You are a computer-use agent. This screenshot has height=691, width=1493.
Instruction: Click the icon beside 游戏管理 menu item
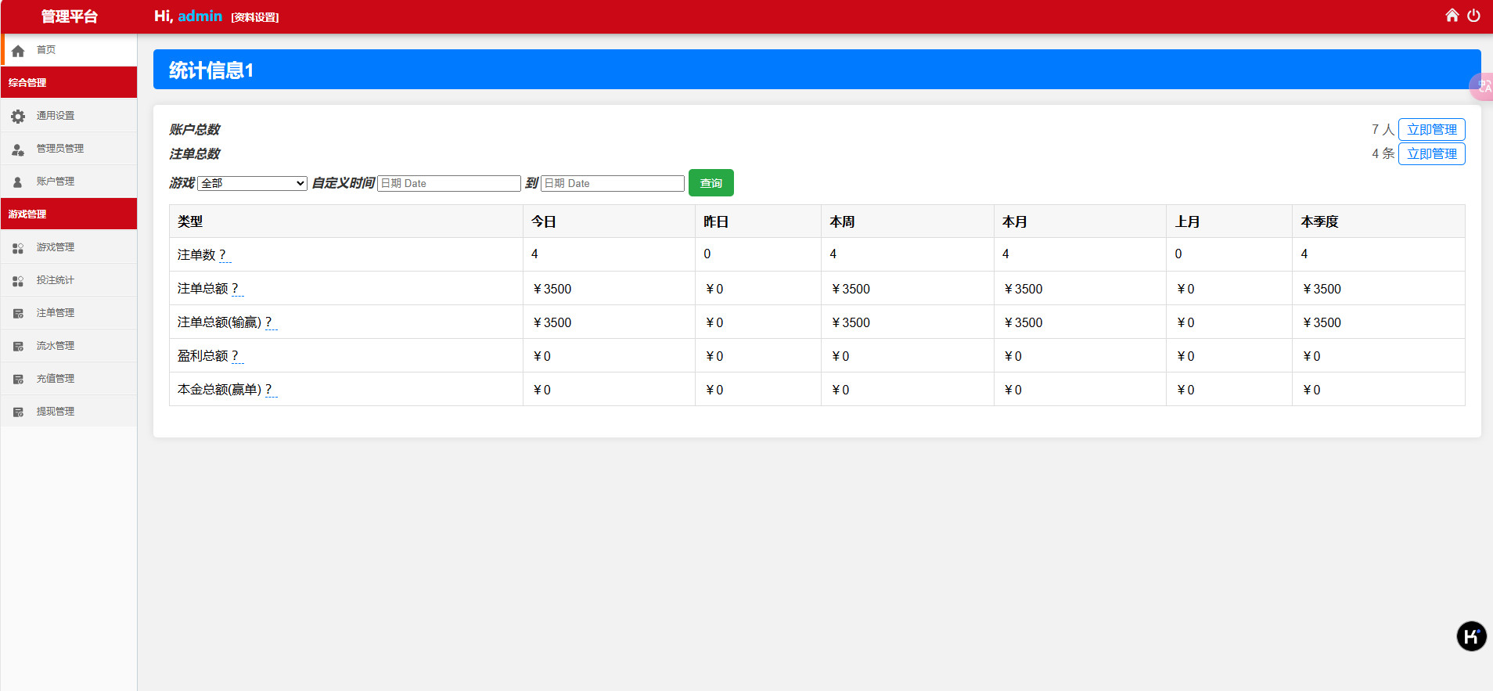[18, 247]
